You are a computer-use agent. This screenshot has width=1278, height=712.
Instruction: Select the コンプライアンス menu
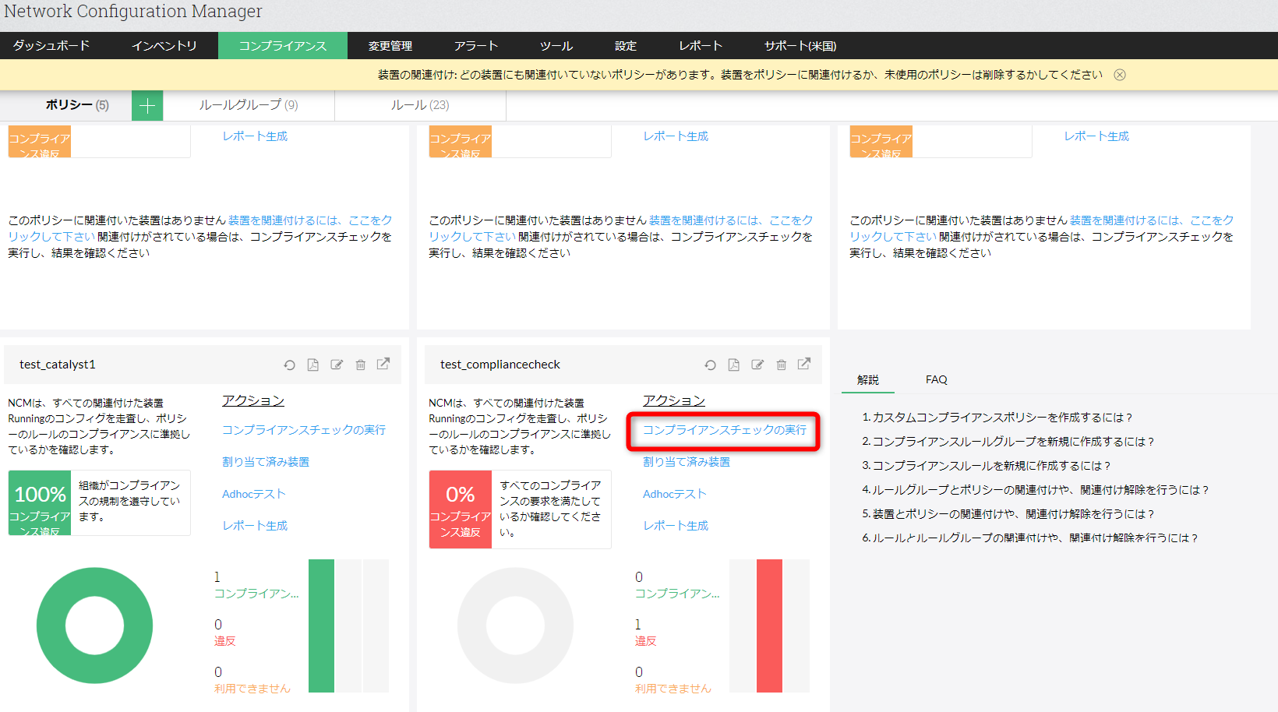pos(283,46)
